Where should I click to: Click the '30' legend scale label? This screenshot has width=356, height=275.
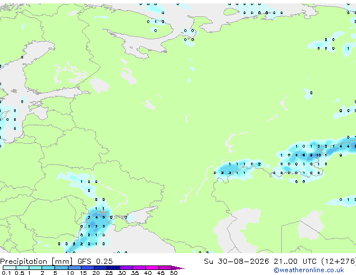[122, 273]
